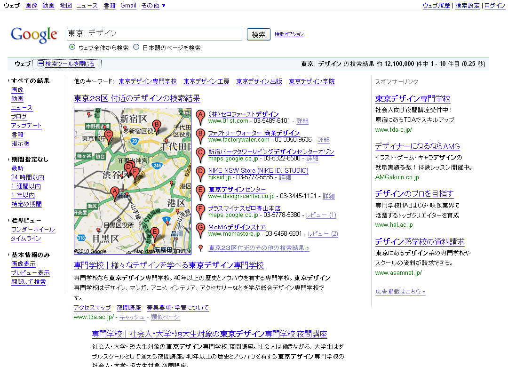Collapse search tools with 検索ツールを閉じる
Image resolution: width=508 pixels, height=367 pixels.
67,64
